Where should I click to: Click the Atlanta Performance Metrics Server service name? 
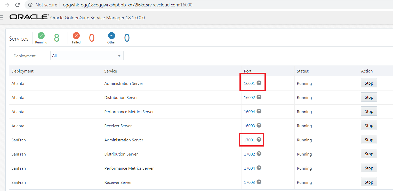tap(129, 112)
